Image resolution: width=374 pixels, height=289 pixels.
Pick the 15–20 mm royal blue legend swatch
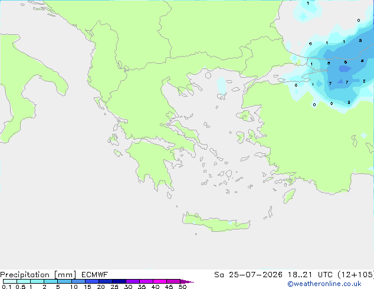[92, 281]
